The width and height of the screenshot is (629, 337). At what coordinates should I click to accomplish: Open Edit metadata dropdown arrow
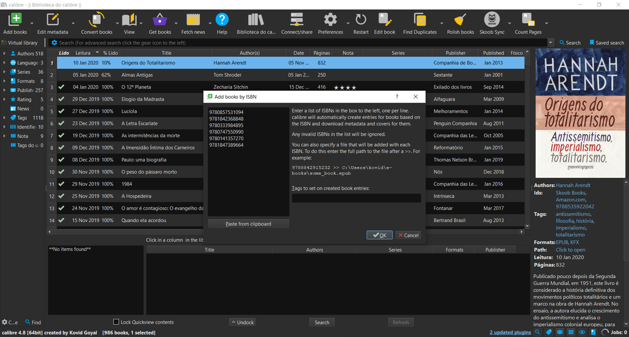[x=73, y=23]
